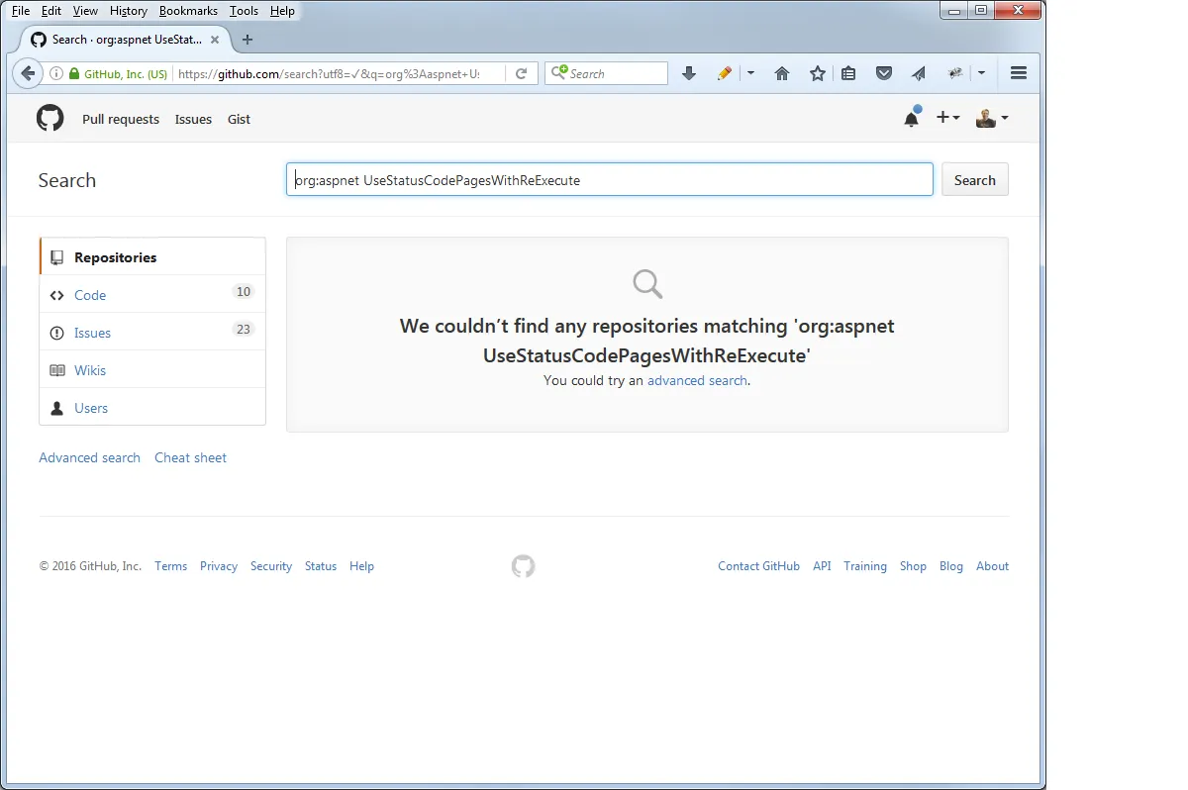Viewport: 1188px width, 790px height.
Task: Show Users results in sidebar
Action: click(152, 408)
